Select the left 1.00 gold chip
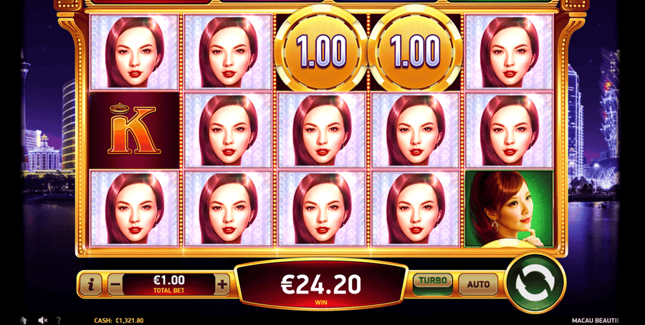 coord(322,52)
